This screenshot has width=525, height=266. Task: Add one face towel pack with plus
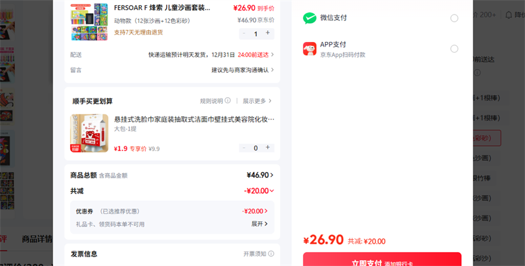click(268, 148)
